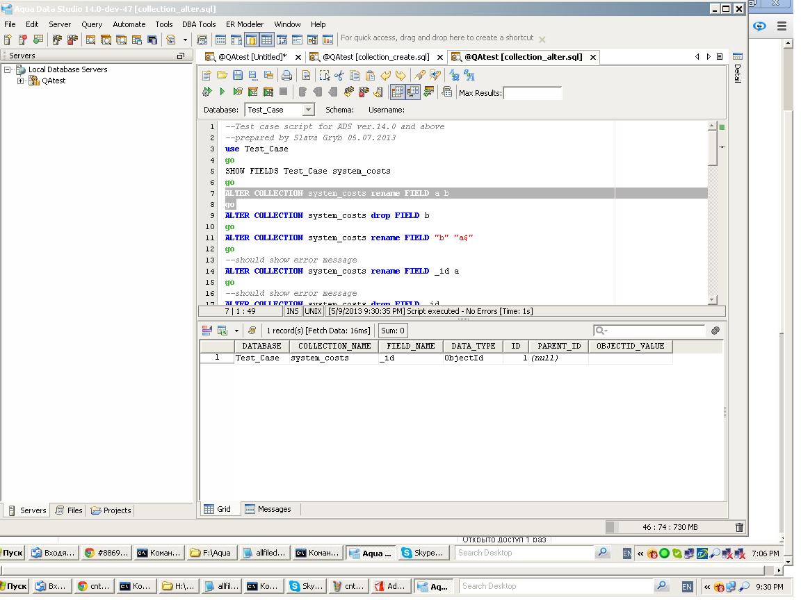The width and height of the screenshot is (801, 600).
Task: Collapse the Local Database Servers node
Action: [8, 69]
